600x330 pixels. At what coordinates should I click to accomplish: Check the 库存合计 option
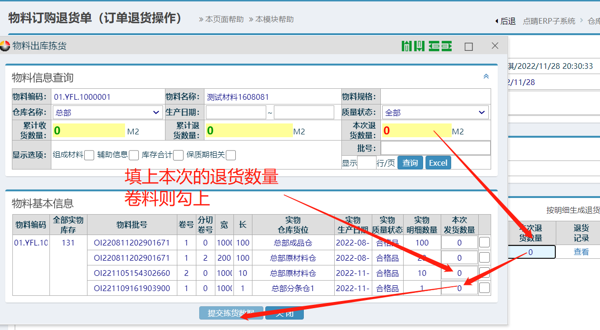(x=178, y=155)
